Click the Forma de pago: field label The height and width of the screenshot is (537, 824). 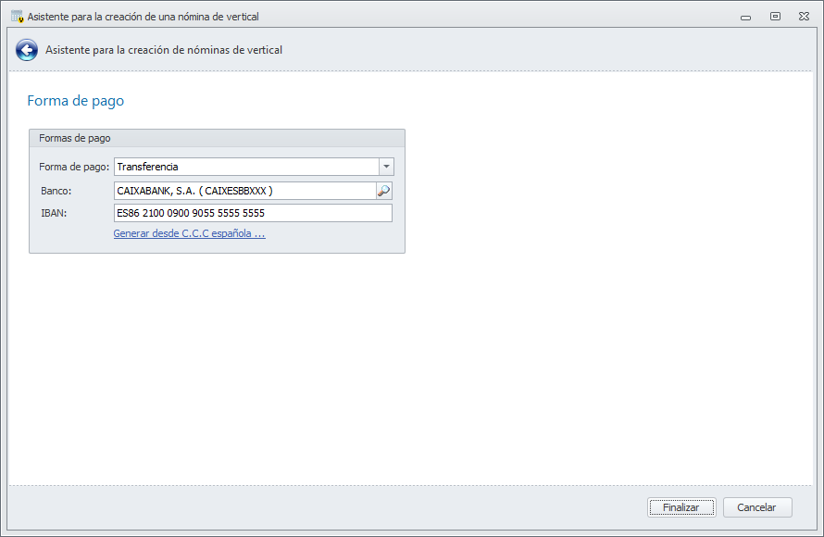click(x=74, y=167)
